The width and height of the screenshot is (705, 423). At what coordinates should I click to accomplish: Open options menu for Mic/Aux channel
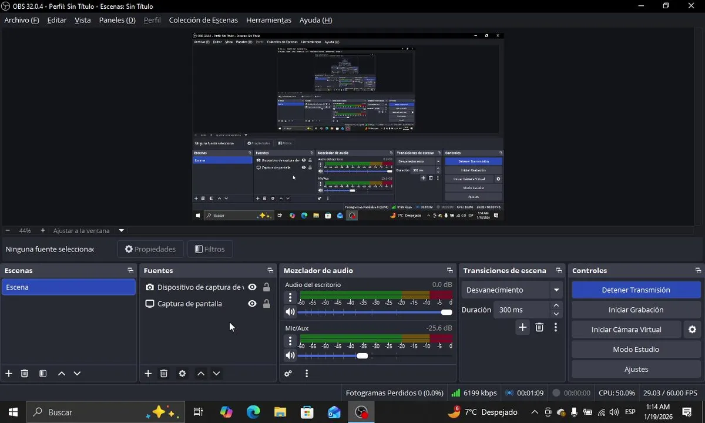(x=290, y=341)
